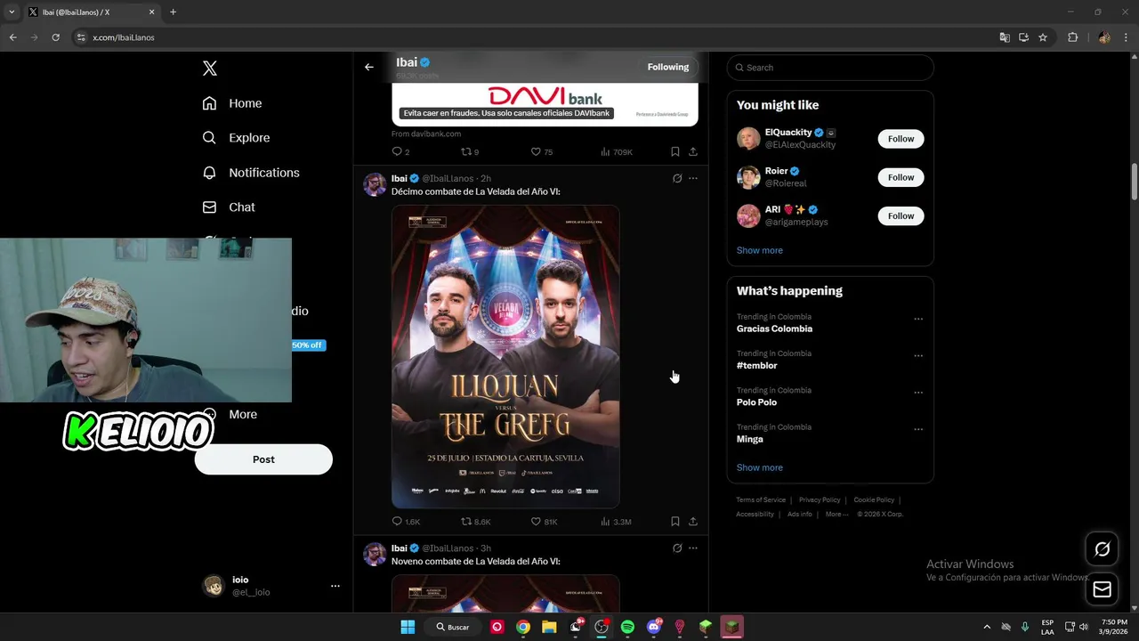1139x641 pixels.
Task: Open options for Minga trend
Action: tap(918, 429)
